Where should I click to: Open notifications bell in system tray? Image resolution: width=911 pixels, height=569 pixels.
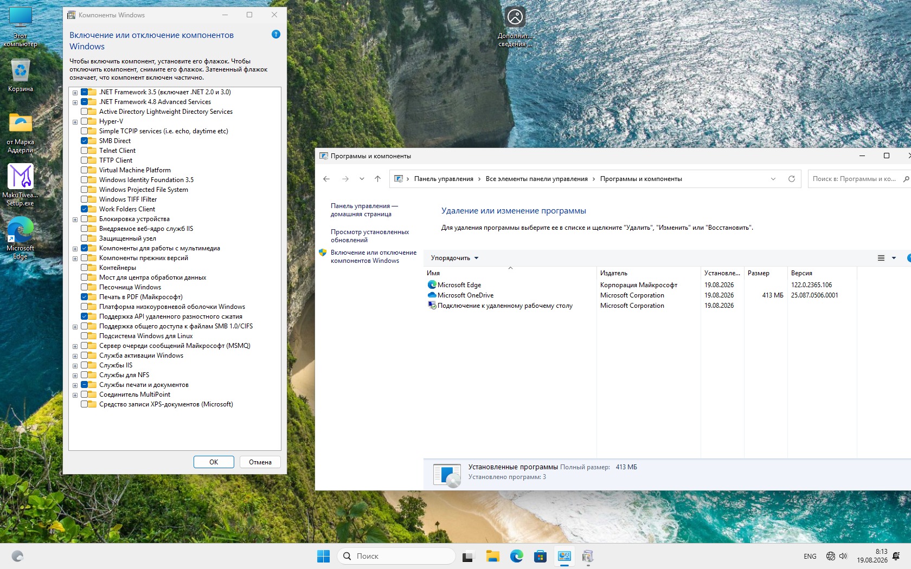coord(896,556)
